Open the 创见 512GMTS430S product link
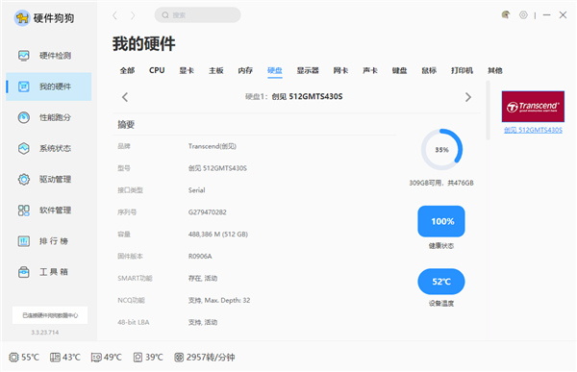 (x=533, y=130)
